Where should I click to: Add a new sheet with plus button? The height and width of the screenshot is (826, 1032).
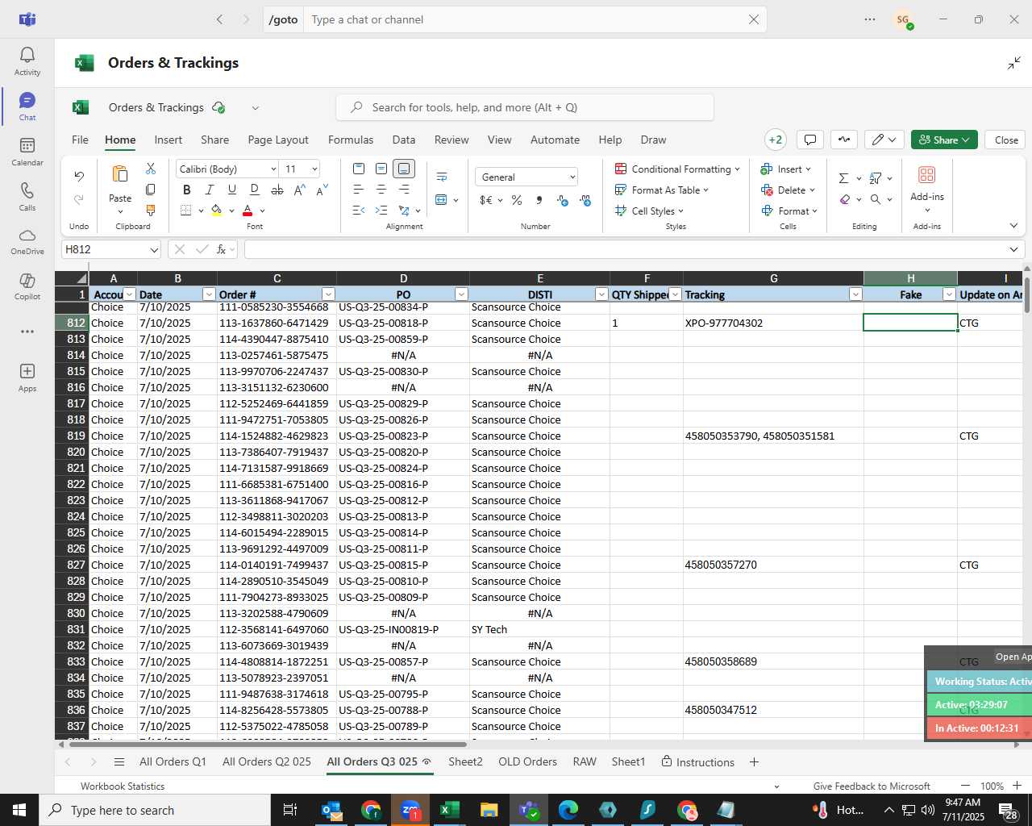pos(754,761)
